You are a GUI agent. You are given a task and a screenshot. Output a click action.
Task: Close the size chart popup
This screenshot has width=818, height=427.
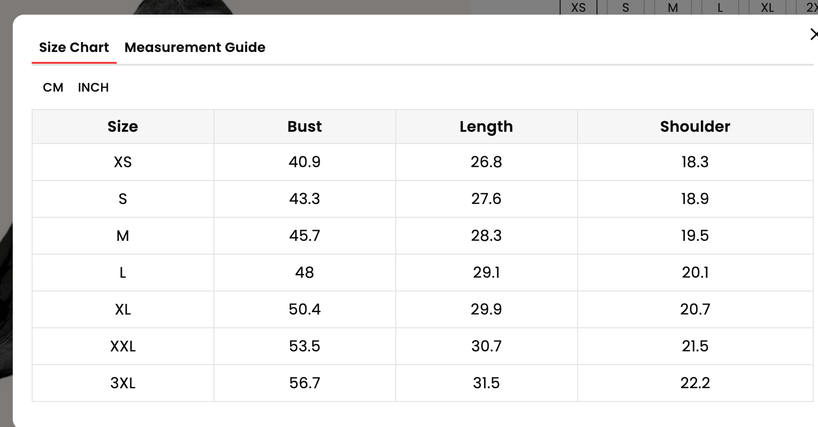pos(813,34)
